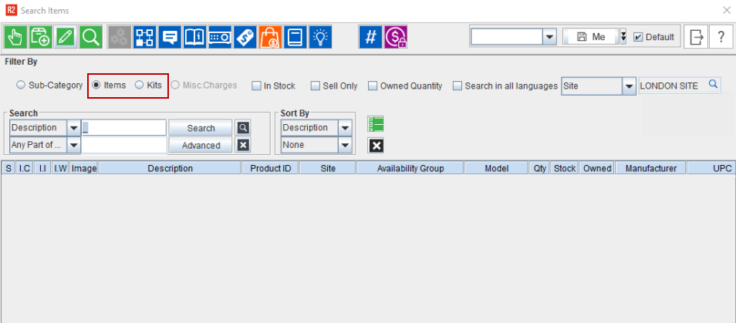Click the green magnifier icon in toolbar
Screen dimensions: 736x323
(x=89, y=37)
